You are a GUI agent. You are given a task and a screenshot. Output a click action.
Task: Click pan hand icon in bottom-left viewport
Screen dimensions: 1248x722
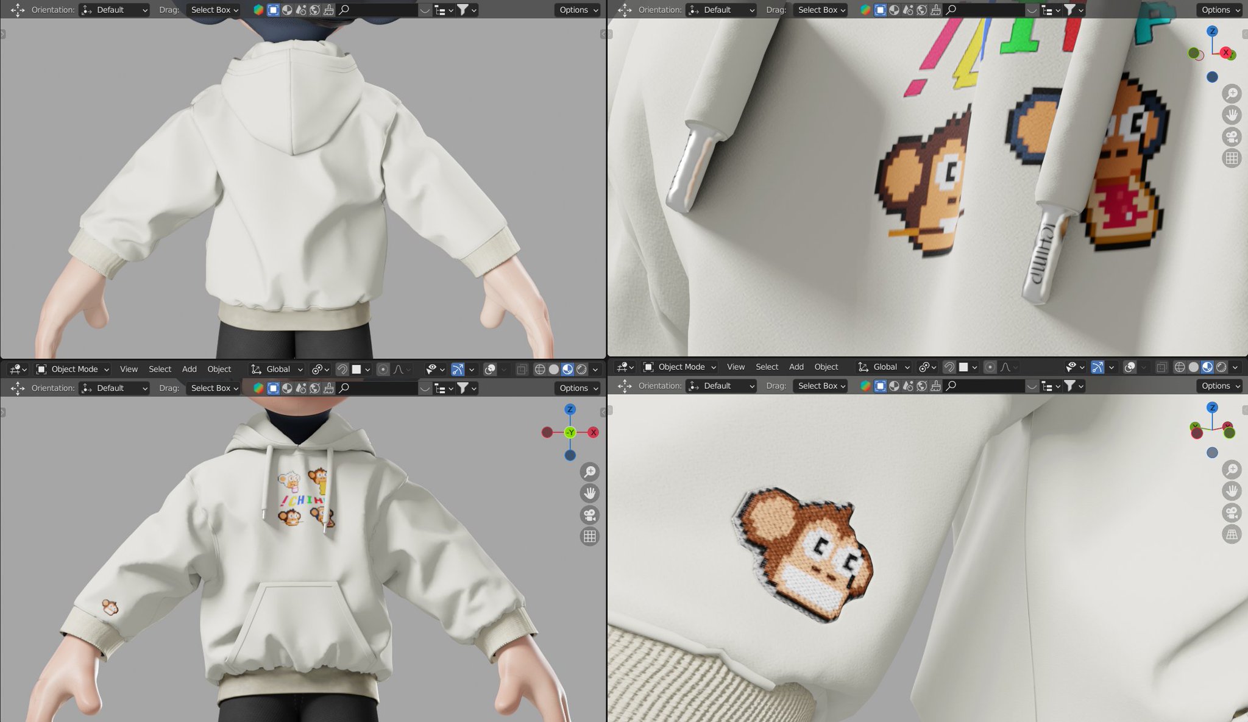(x=589, y=493)
